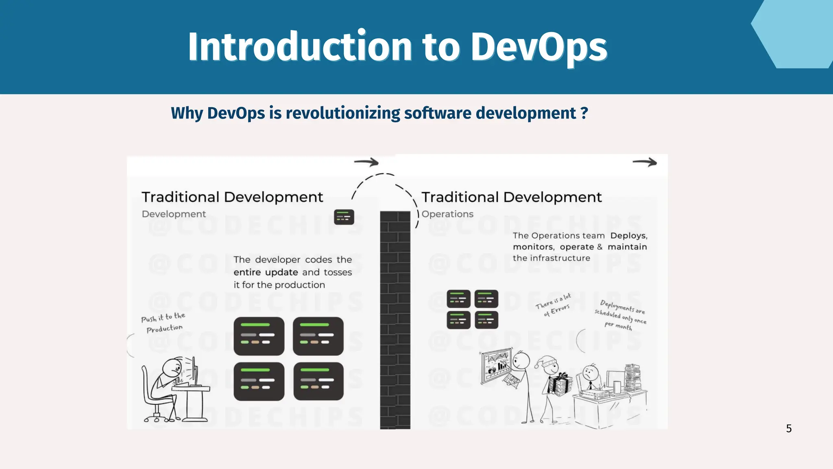Click the top-left large code block
The width and height of the screenshot is (833, 469).
point(259,336)
